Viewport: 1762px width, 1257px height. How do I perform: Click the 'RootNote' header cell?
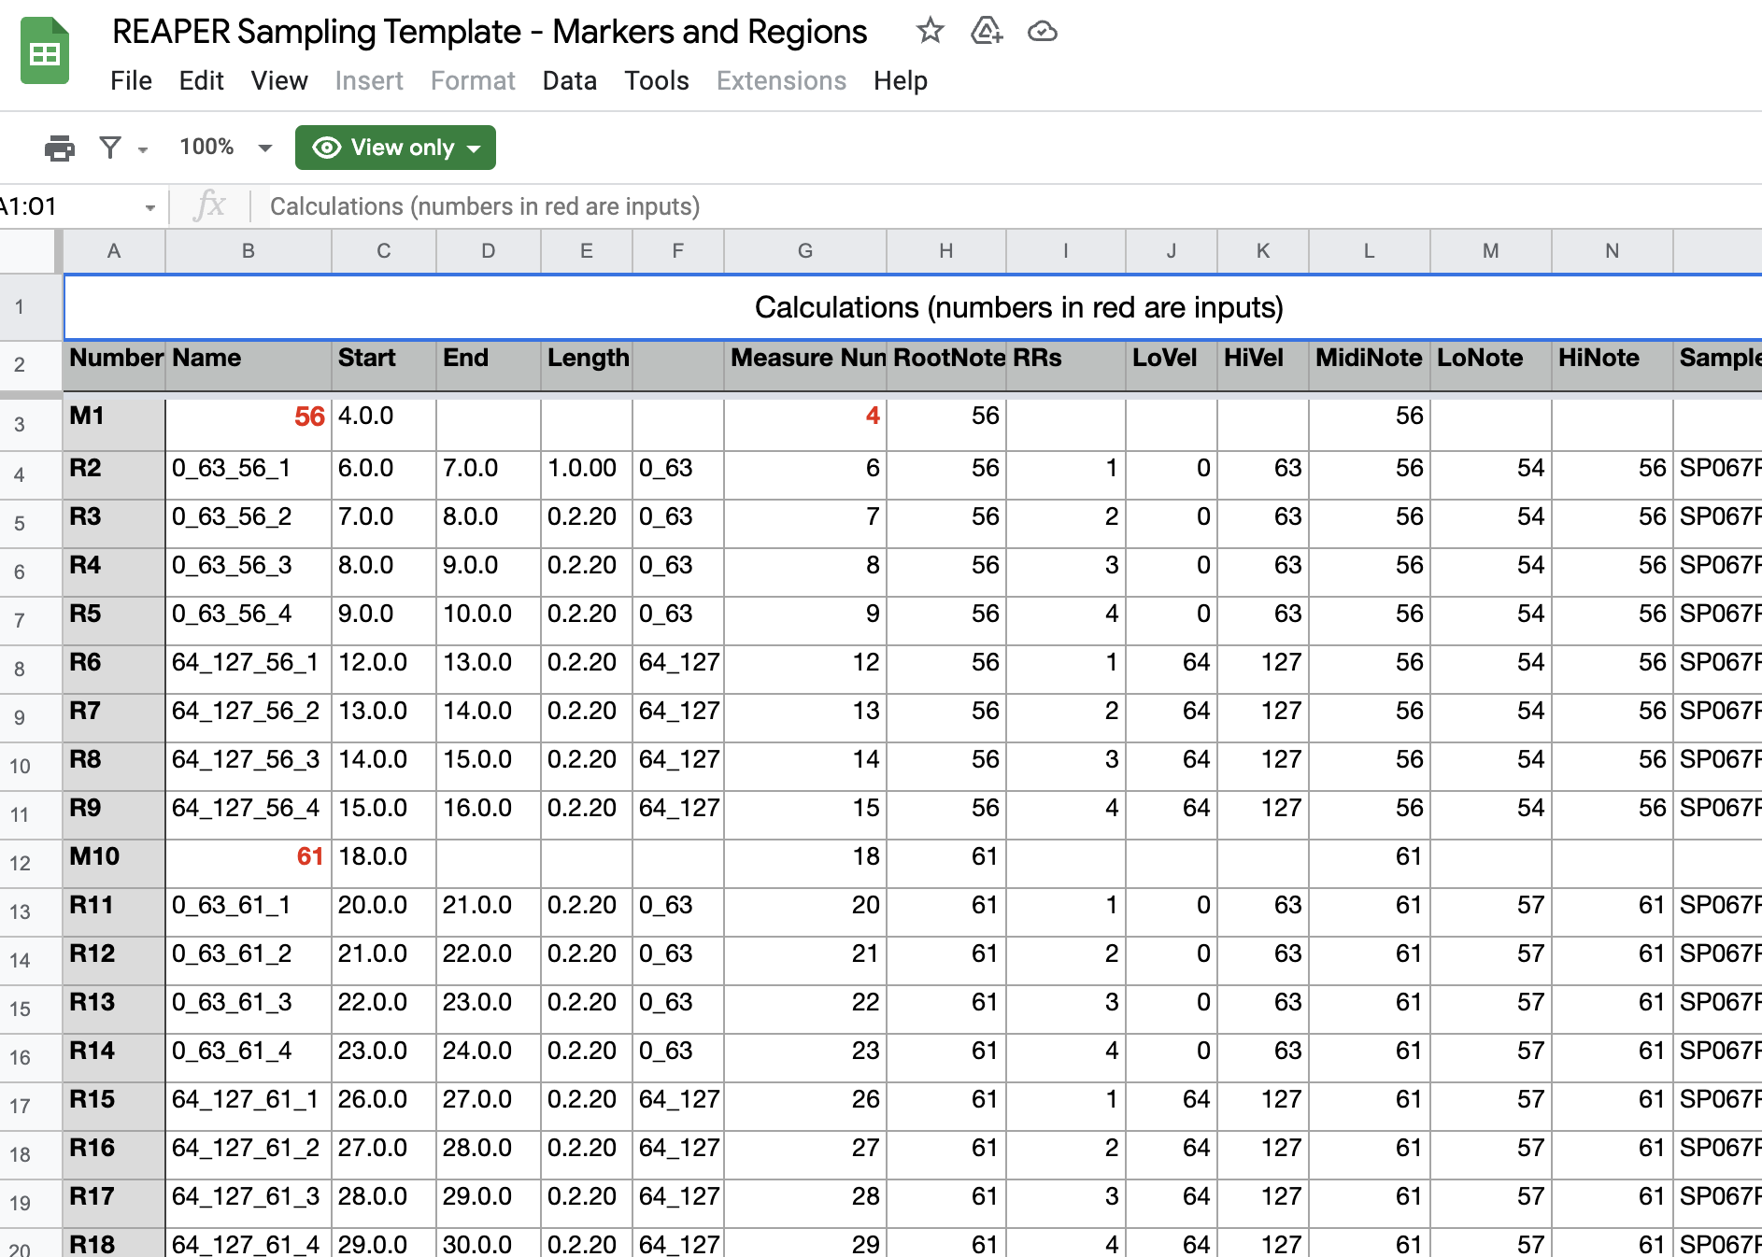[946, 365]
